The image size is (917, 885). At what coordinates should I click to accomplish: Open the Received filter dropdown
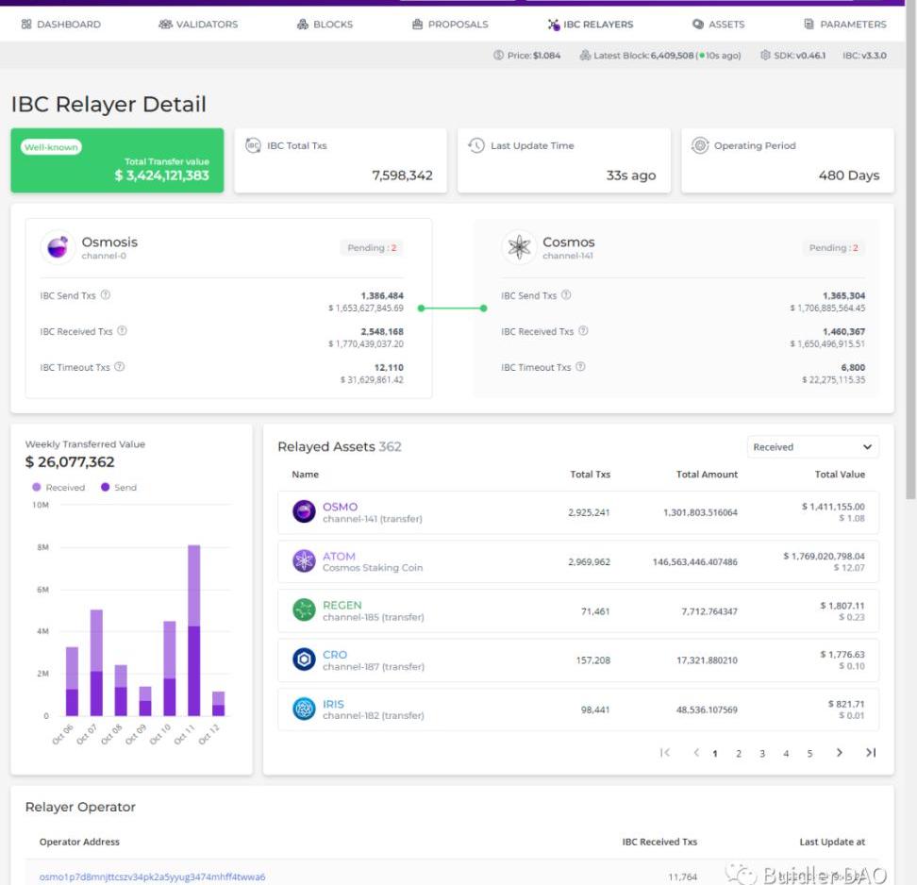pos(812,447)
